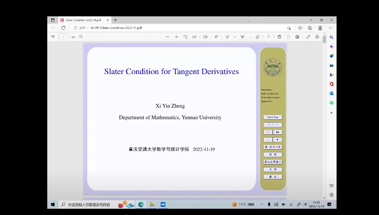The width and height of the screenshot is (379, 215).
Task: Toggle the Read aloud button
Action: pos(216,37)
